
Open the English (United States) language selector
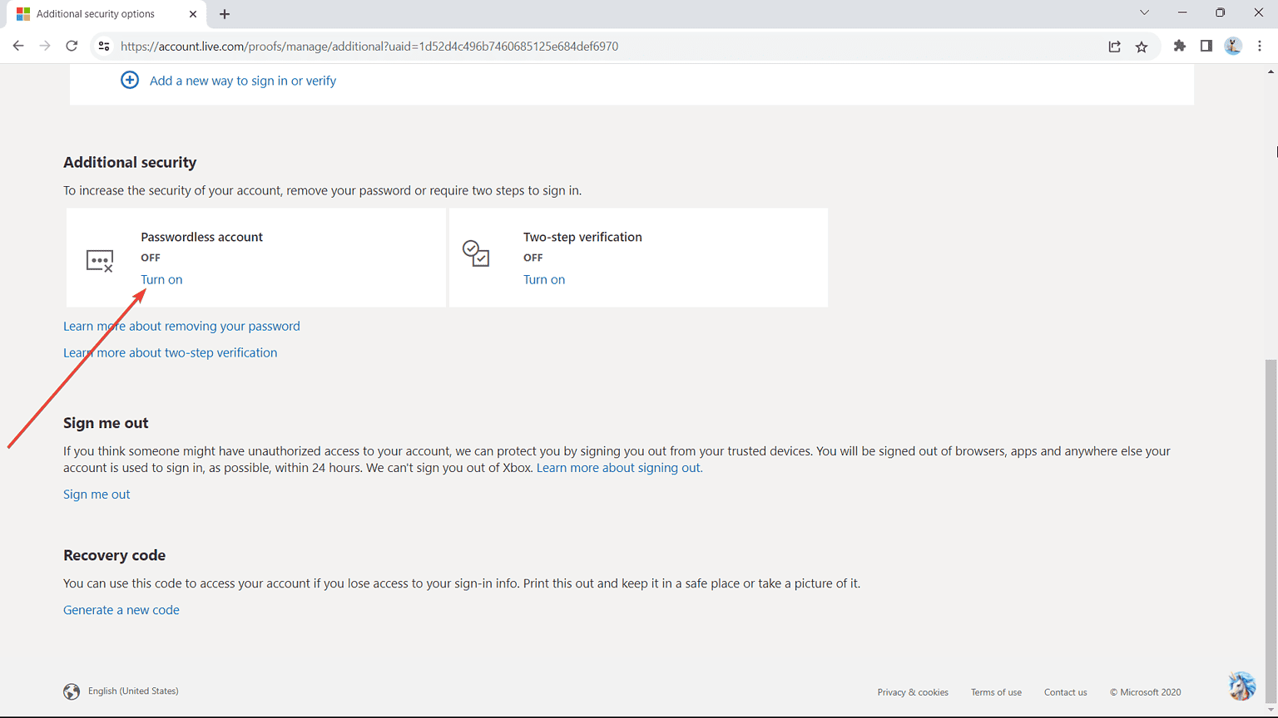coord(133,691)
